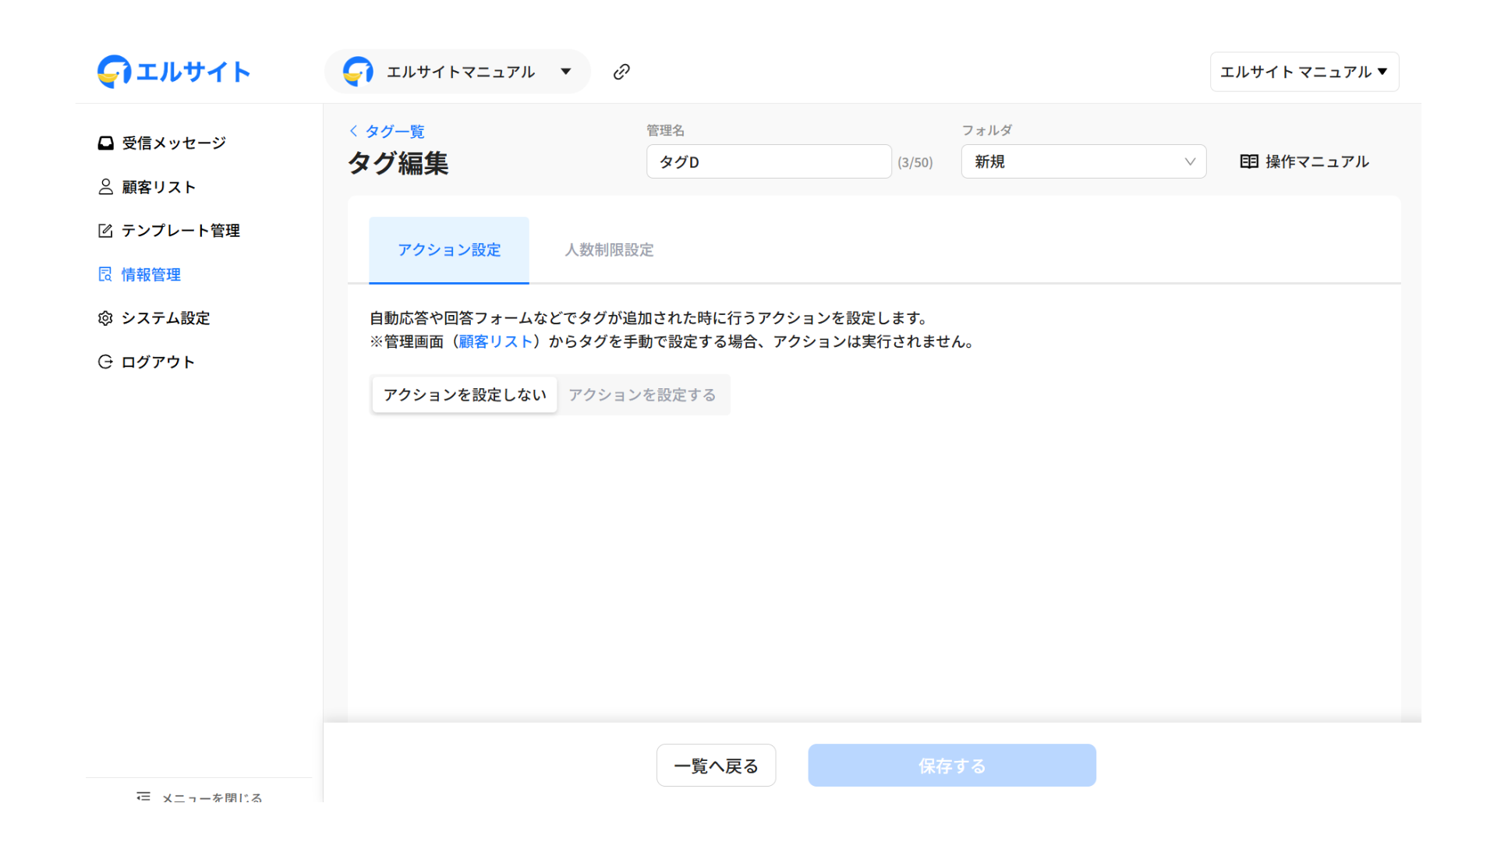Viewport: 1497px width, 842px height.
Task: Click the エルサイト logo at top left
Action: click(x=173, y=72)
